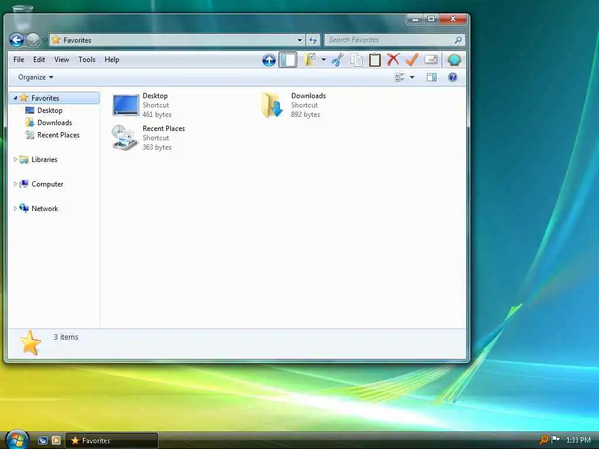Launch Media Player from the taskbar
Image resolution: width=599 pixels, height=449 pixels.
(56, 441)
